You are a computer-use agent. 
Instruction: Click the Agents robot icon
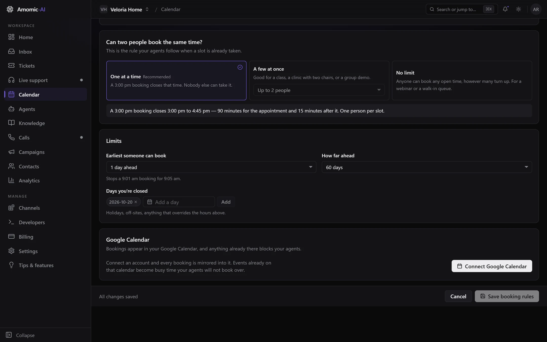(x=11, y=109)
